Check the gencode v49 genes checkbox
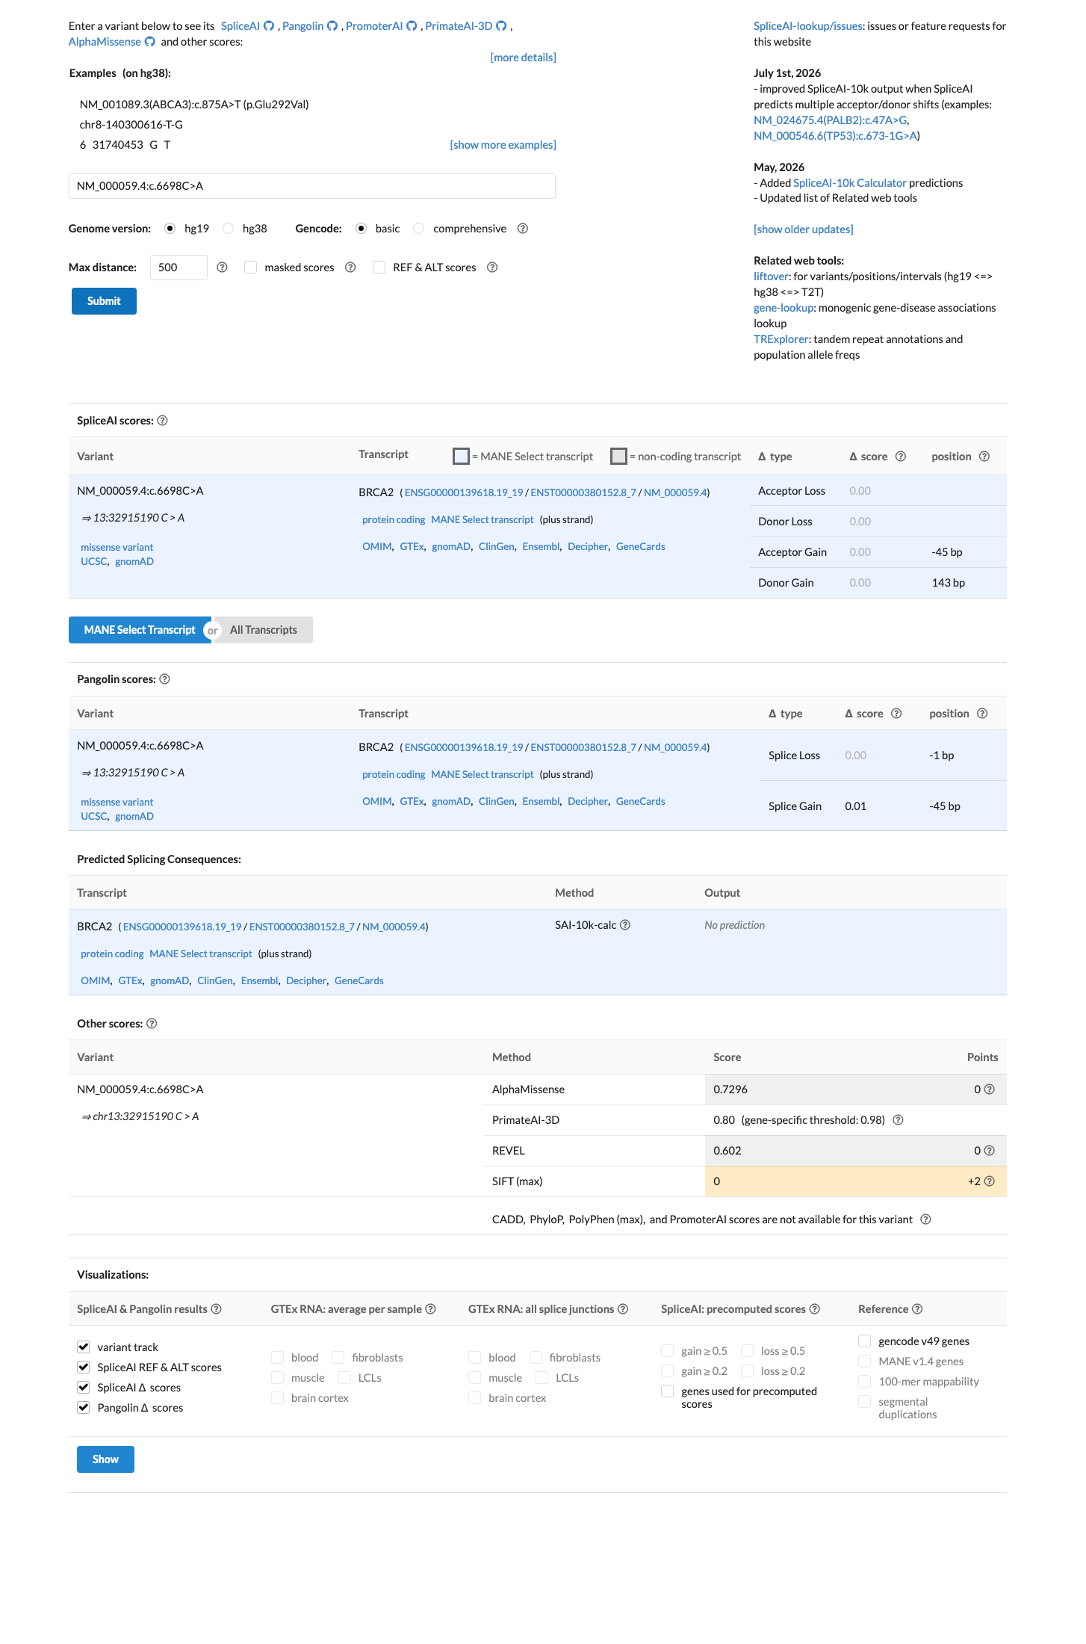The width and height of the screenshot is (1086, 1644). pyautogui.click(x=865, y=1341)
